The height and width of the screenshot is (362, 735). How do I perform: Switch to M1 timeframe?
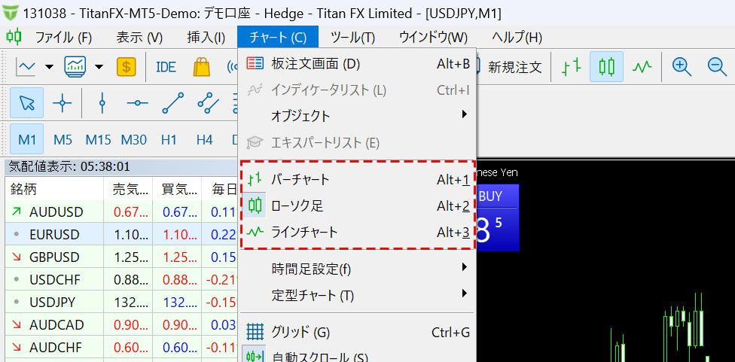(x=26, y=139)
